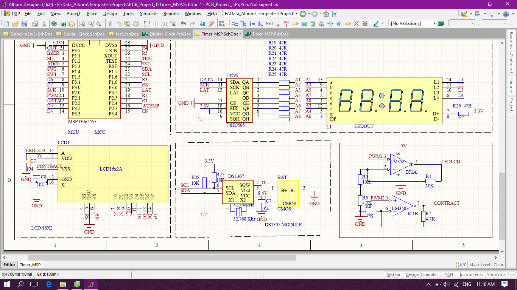517x290 pixels.
Task: Click the Clear button
Action: point(498,265)
